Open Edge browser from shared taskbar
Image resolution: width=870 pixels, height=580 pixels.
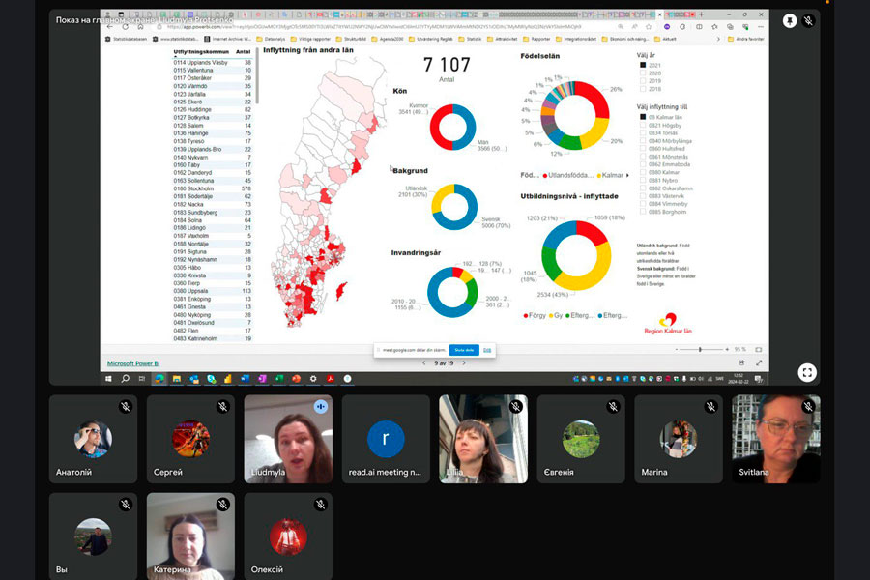tap(159, 379)
